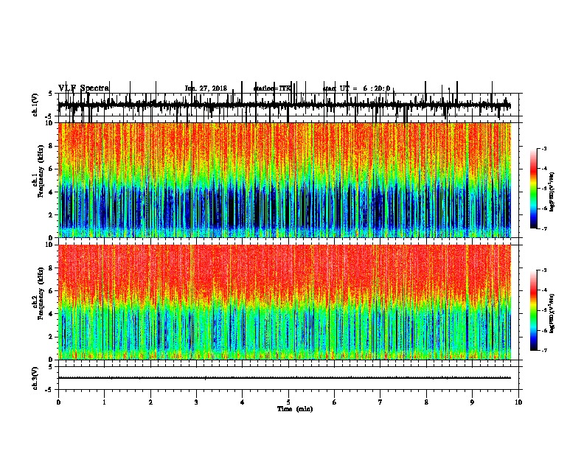Screen dimensions: 584x451
Task: Click time axis tick label '8'
Action: pyautogui.click(x=426, y=402)
